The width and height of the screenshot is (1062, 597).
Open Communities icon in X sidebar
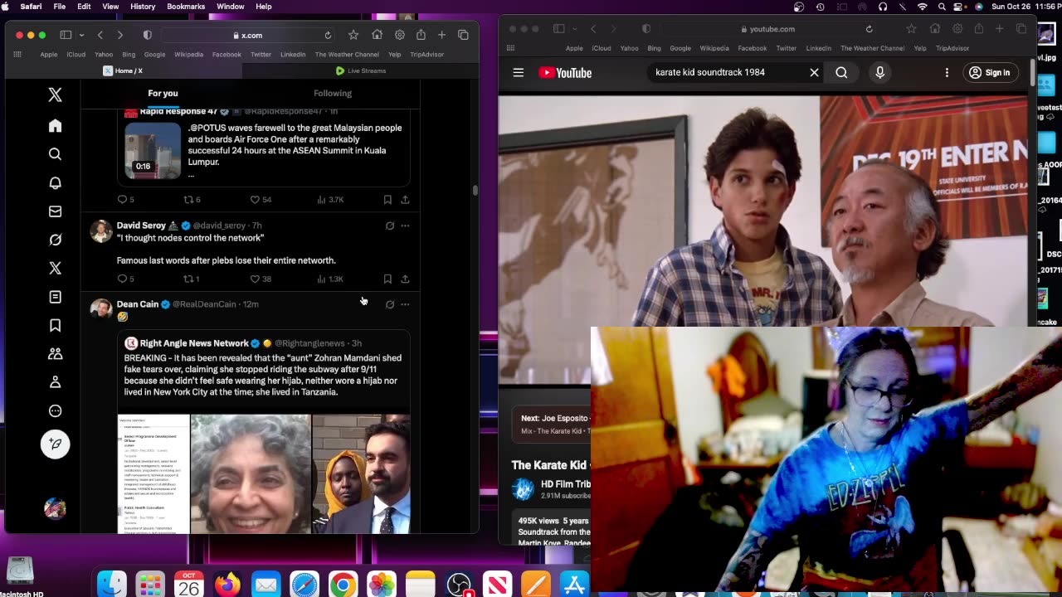[x=55, y=354]
